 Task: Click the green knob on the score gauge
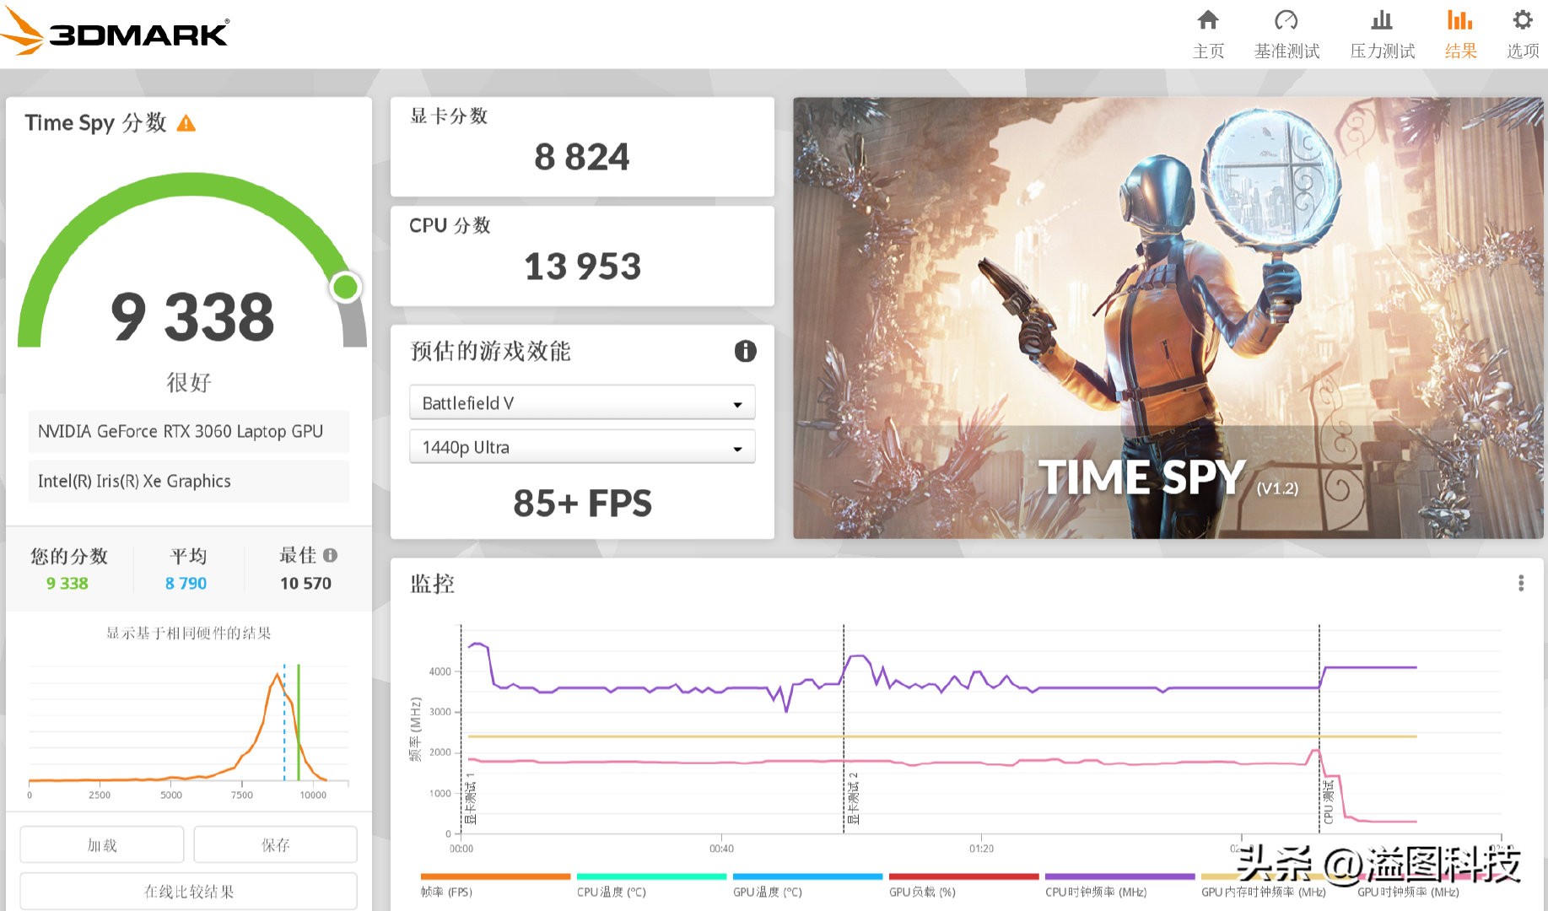click(345, 287)
